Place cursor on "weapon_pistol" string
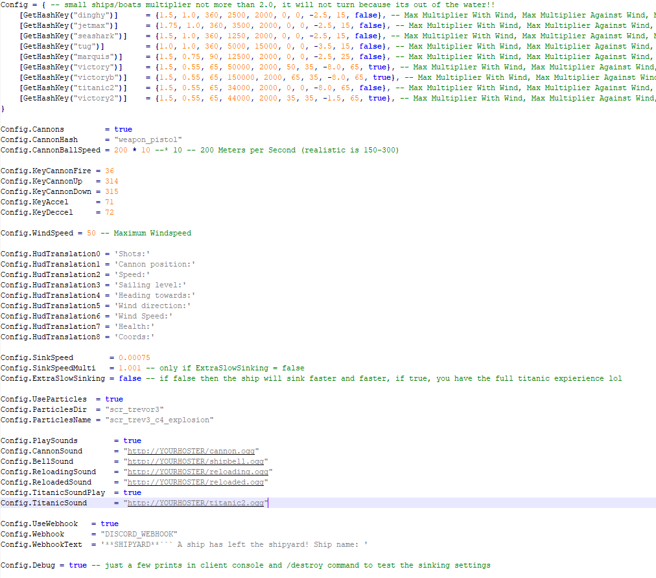 tap(148, 139)
